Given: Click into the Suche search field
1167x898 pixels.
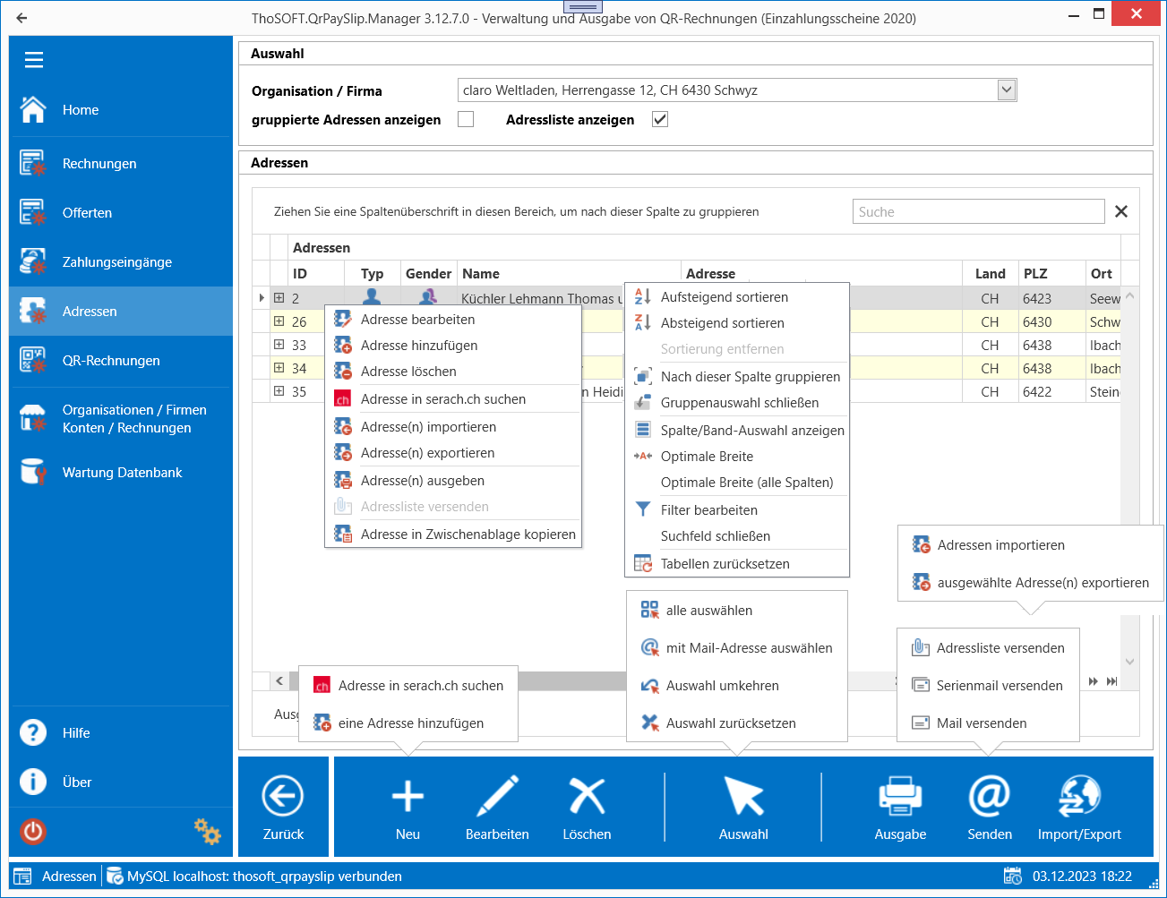Looking at the screenshot, I should coord(978,211).
